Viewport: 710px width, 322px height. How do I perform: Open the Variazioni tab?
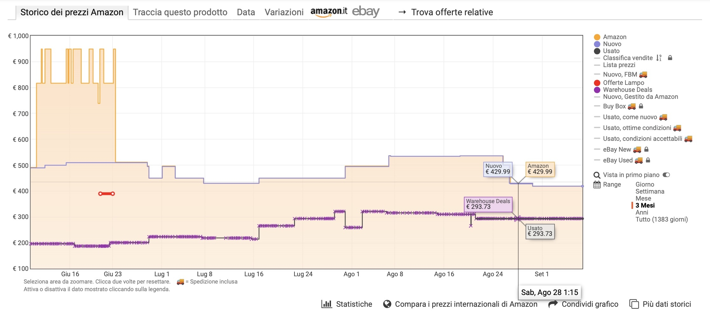284,12
